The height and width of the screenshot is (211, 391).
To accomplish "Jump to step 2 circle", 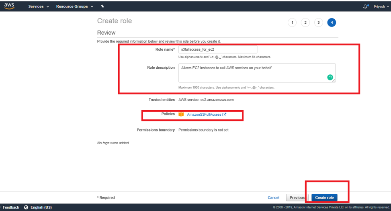I will pos(305,23).
